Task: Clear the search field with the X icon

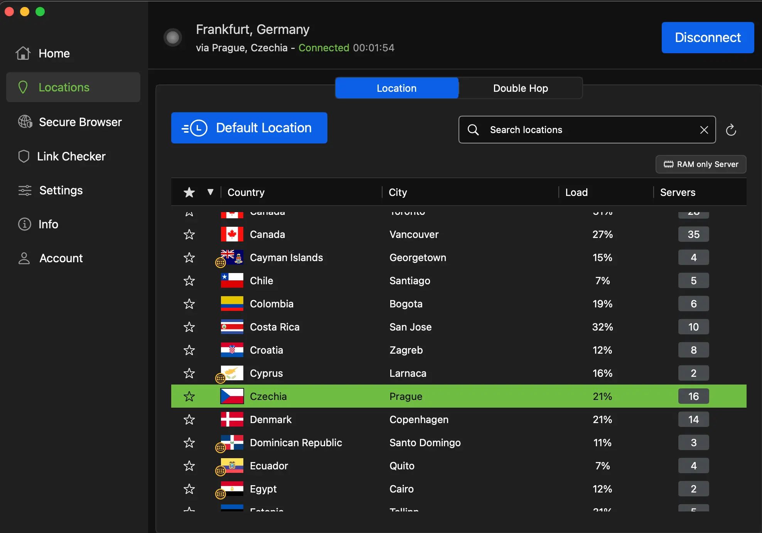Action: click(704, 130)
